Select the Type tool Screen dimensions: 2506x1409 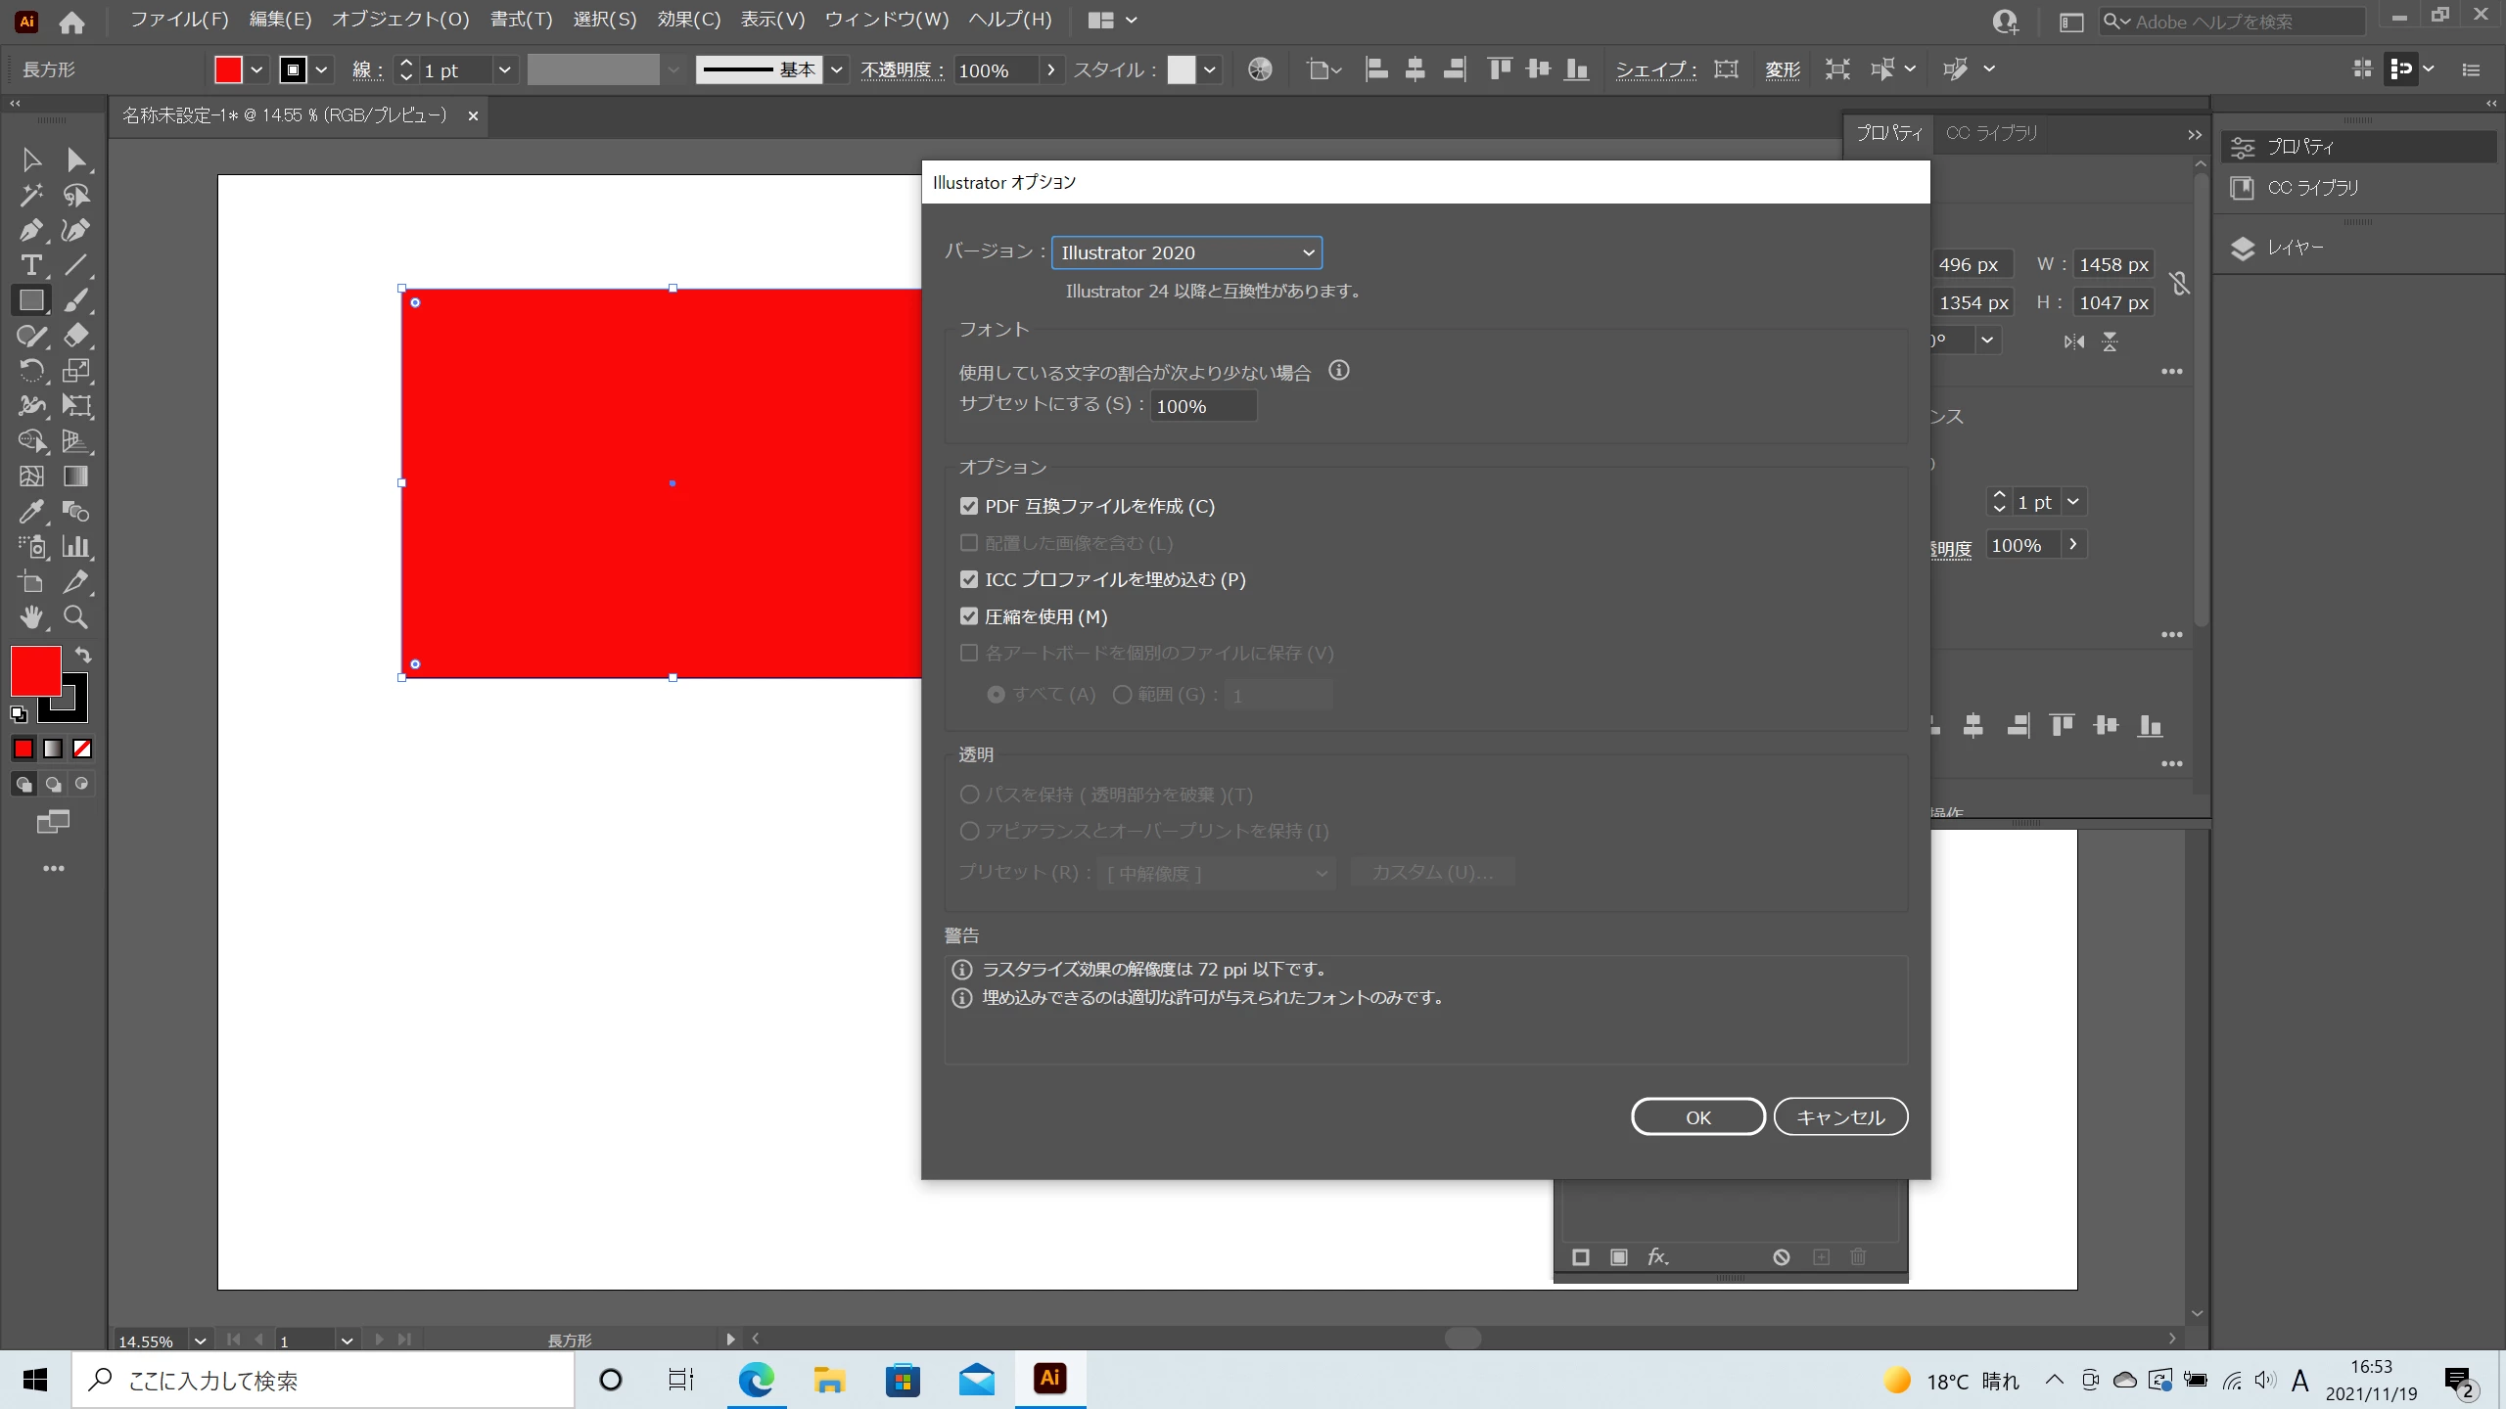[30, 265]
